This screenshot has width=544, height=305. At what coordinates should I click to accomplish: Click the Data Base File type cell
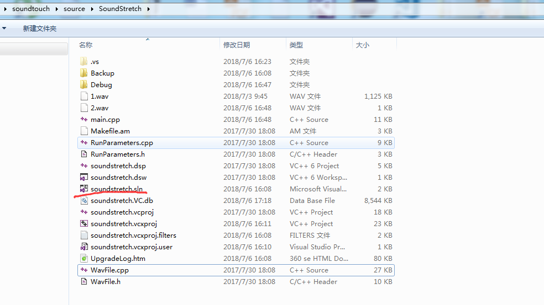coord(312,200)
